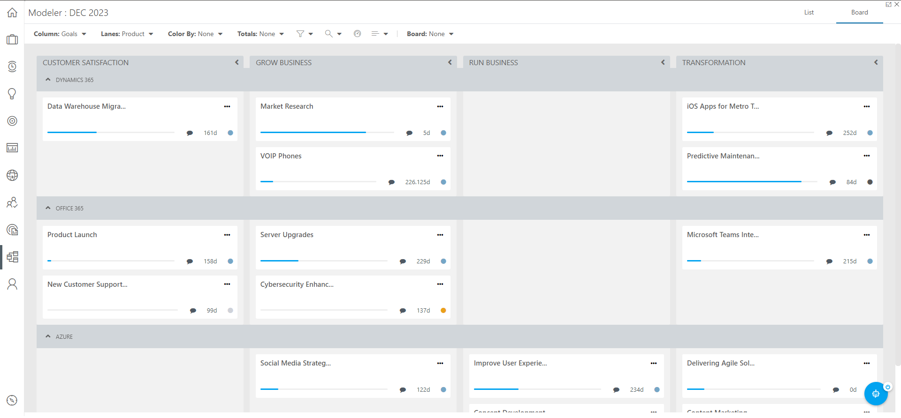Collapse the AZURE lane
The height and width of the screenshot is (418, 901).
[48, 336]
